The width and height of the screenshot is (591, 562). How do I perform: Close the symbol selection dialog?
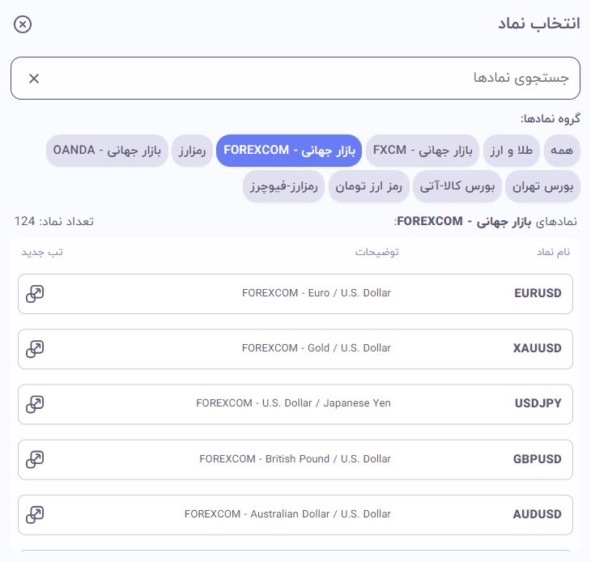pyautogui.click(x=23, y=24)
